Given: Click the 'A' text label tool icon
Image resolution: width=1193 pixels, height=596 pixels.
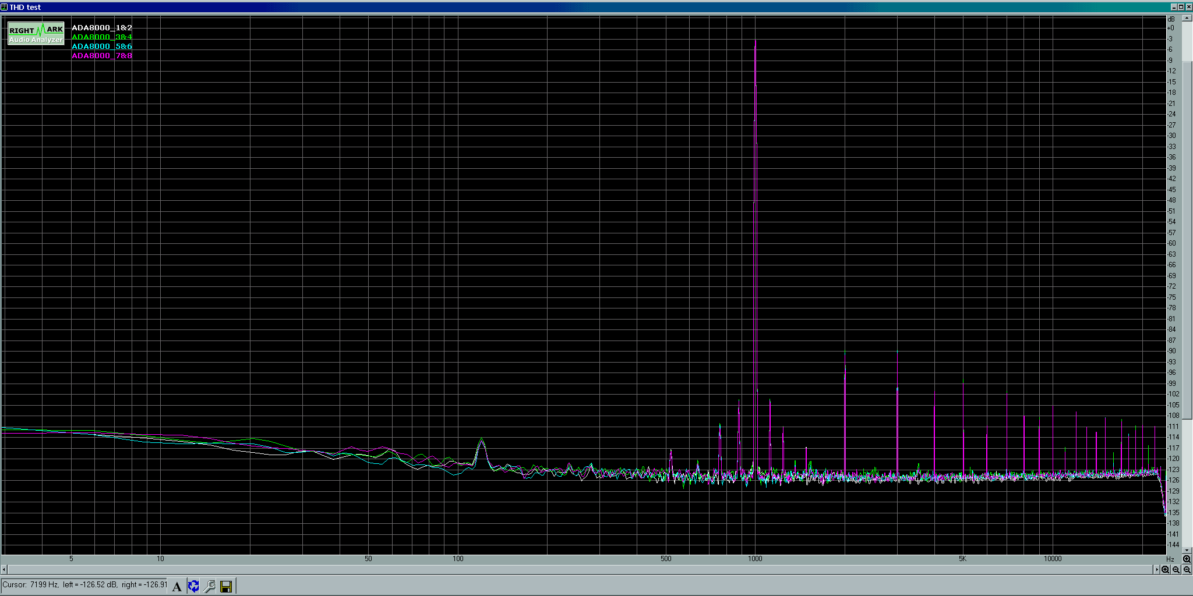Looking at the screenshot, I should coord(177,586).
